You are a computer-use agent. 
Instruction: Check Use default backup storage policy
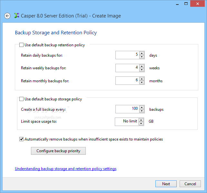(x=21, y=99)
